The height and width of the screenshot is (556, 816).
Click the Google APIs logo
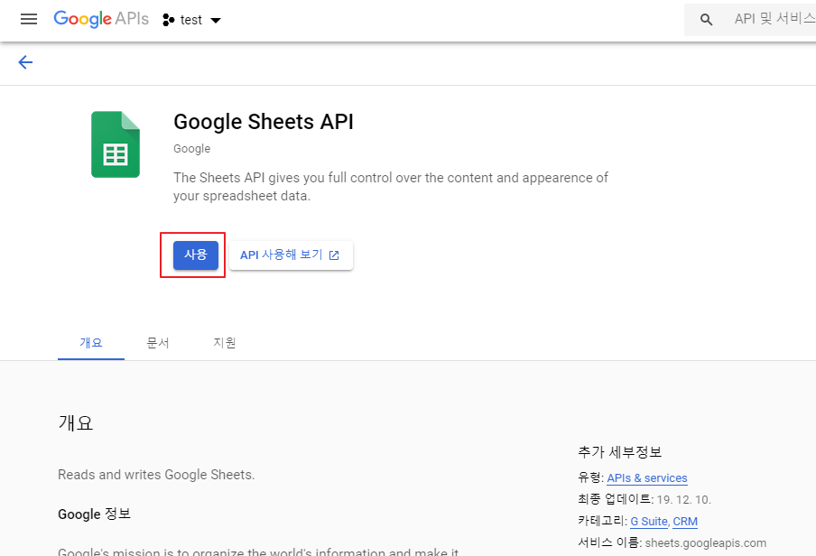[x=101, y=19]
